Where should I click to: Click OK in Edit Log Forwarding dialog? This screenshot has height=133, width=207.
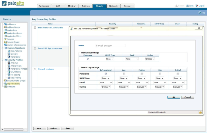pyautogui.click(x=174, y=97)
